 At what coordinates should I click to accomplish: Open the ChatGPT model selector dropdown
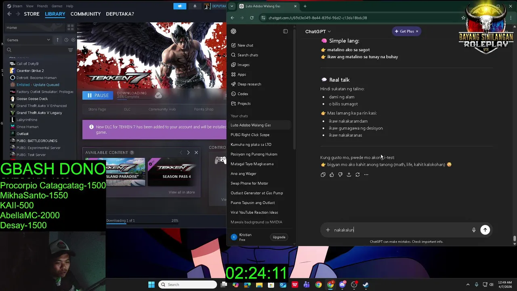[x=318, y=31]
